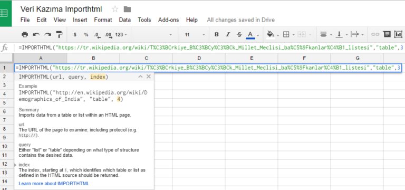Open the Help menu
Image resolution: width=405 pixels, height=190 pixels.
click(x=192, y=20)
